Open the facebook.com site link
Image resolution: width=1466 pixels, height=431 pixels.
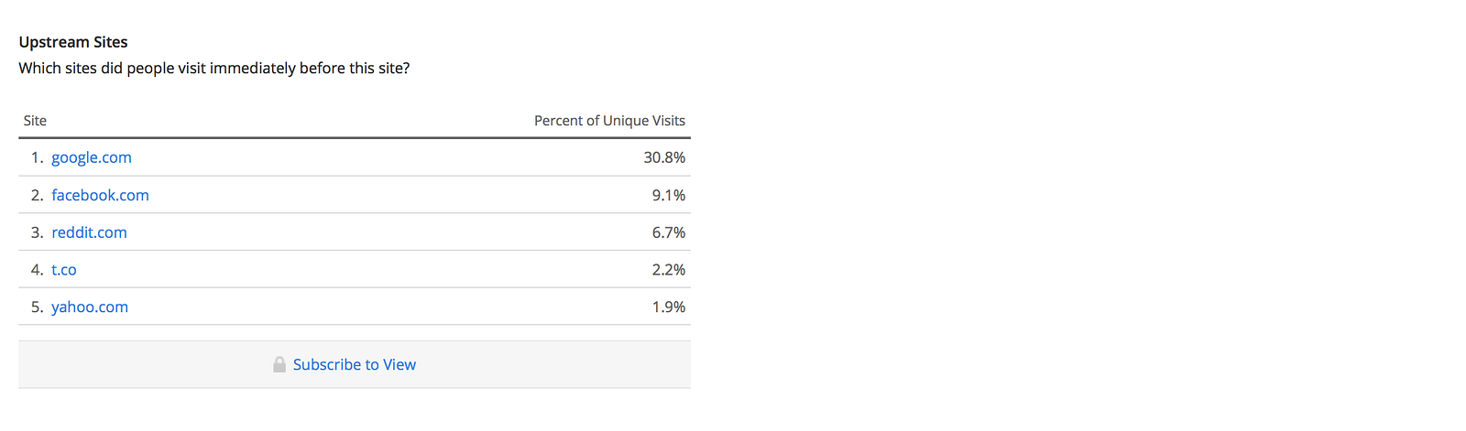[100, 195]
